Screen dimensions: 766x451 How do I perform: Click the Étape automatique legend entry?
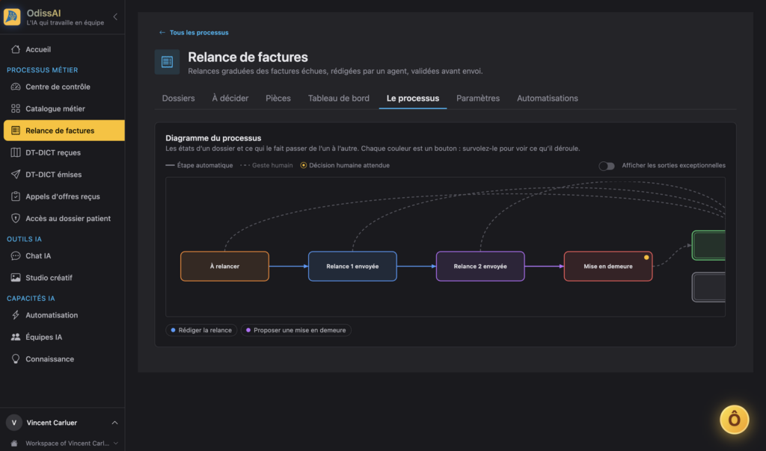(x=199, y=165)
